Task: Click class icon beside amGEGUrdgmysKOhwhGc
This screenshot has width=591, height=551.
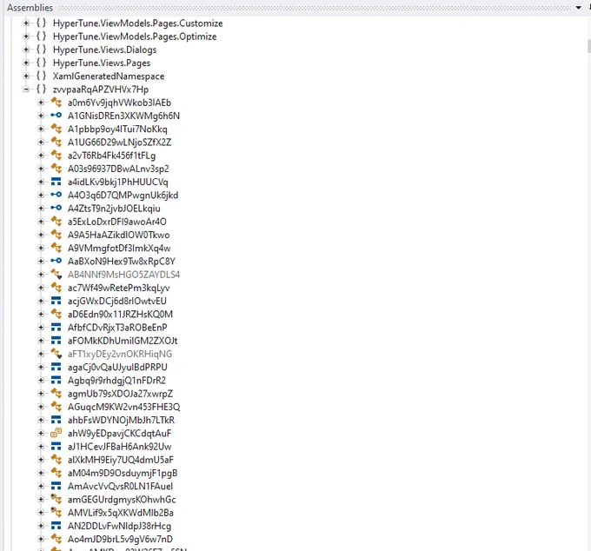Action: [x=56, y=500]
